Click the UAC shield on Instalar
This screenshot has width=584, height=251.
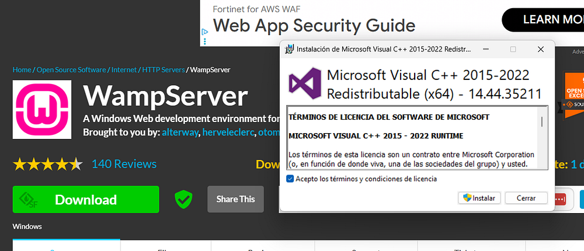tap(467, 198)
